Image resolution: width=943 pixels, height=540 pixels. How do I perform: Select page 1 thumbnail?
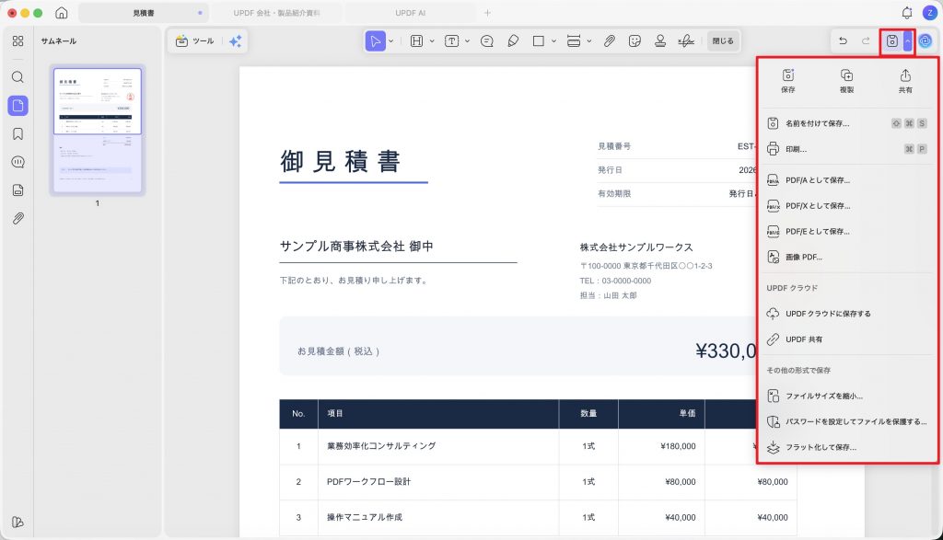pos(98,130)
